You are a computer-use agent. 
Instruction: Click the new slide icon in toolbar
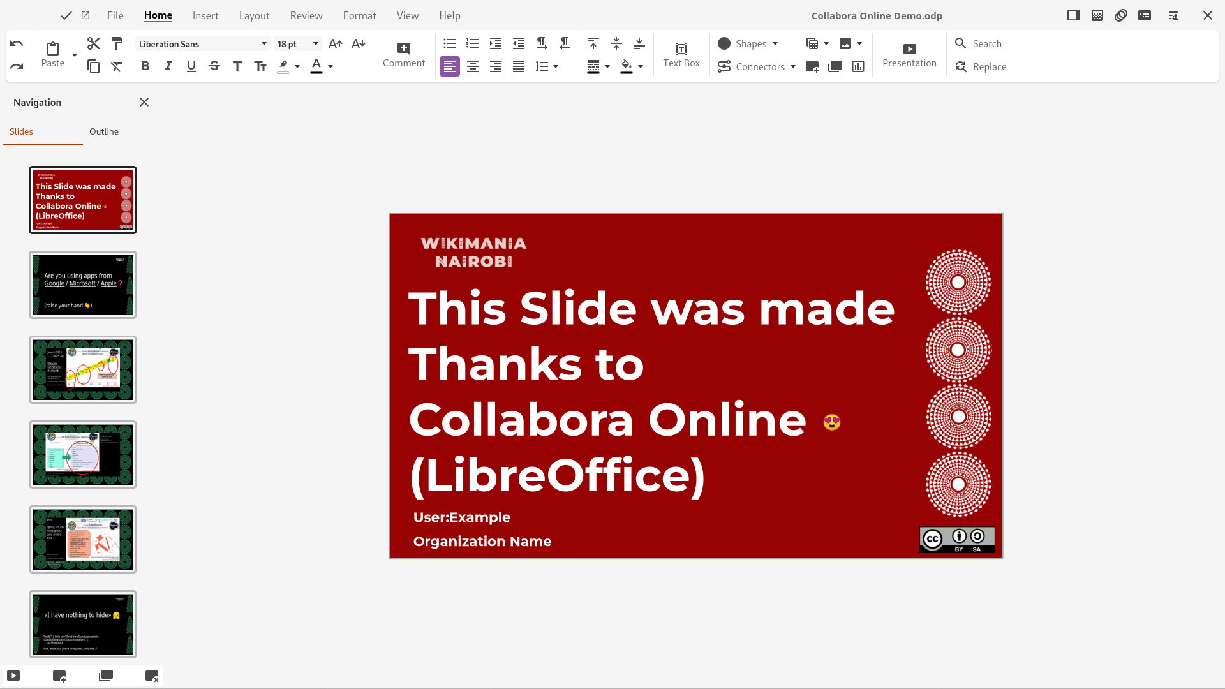812,66
